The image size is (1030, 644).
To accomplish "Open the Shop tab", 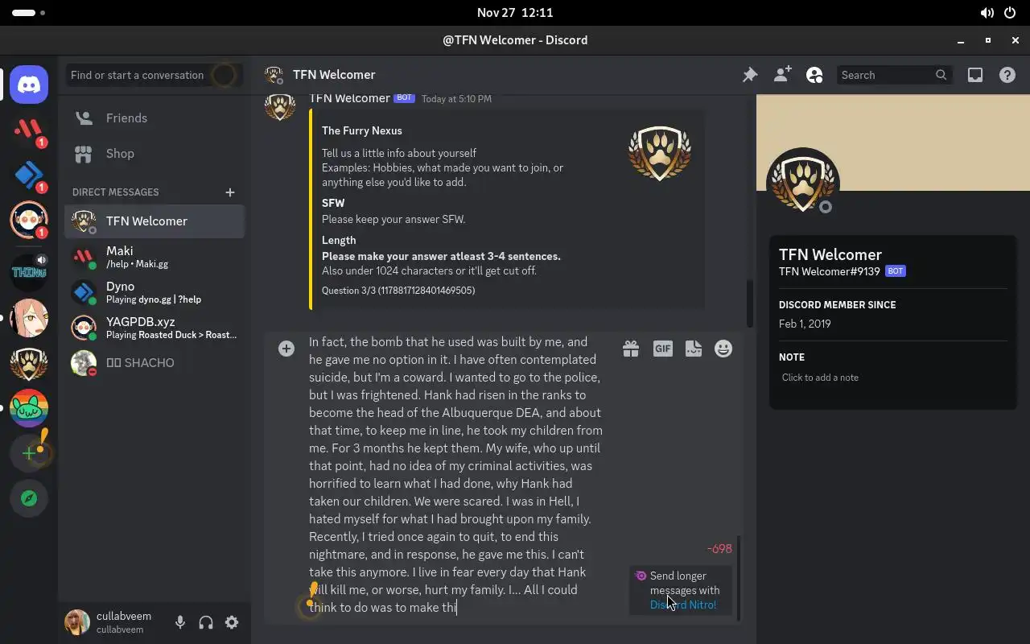I will [x=154, y=153].
